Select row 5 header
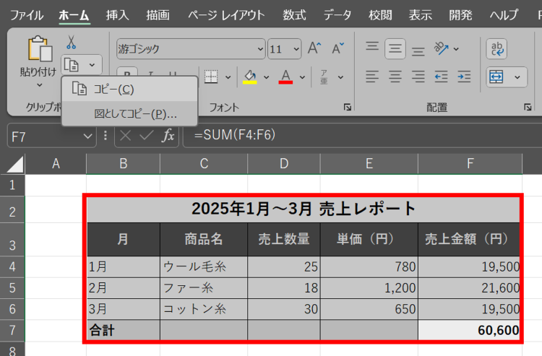The width and height of the screenshot is (542, 356). [12, 288]
